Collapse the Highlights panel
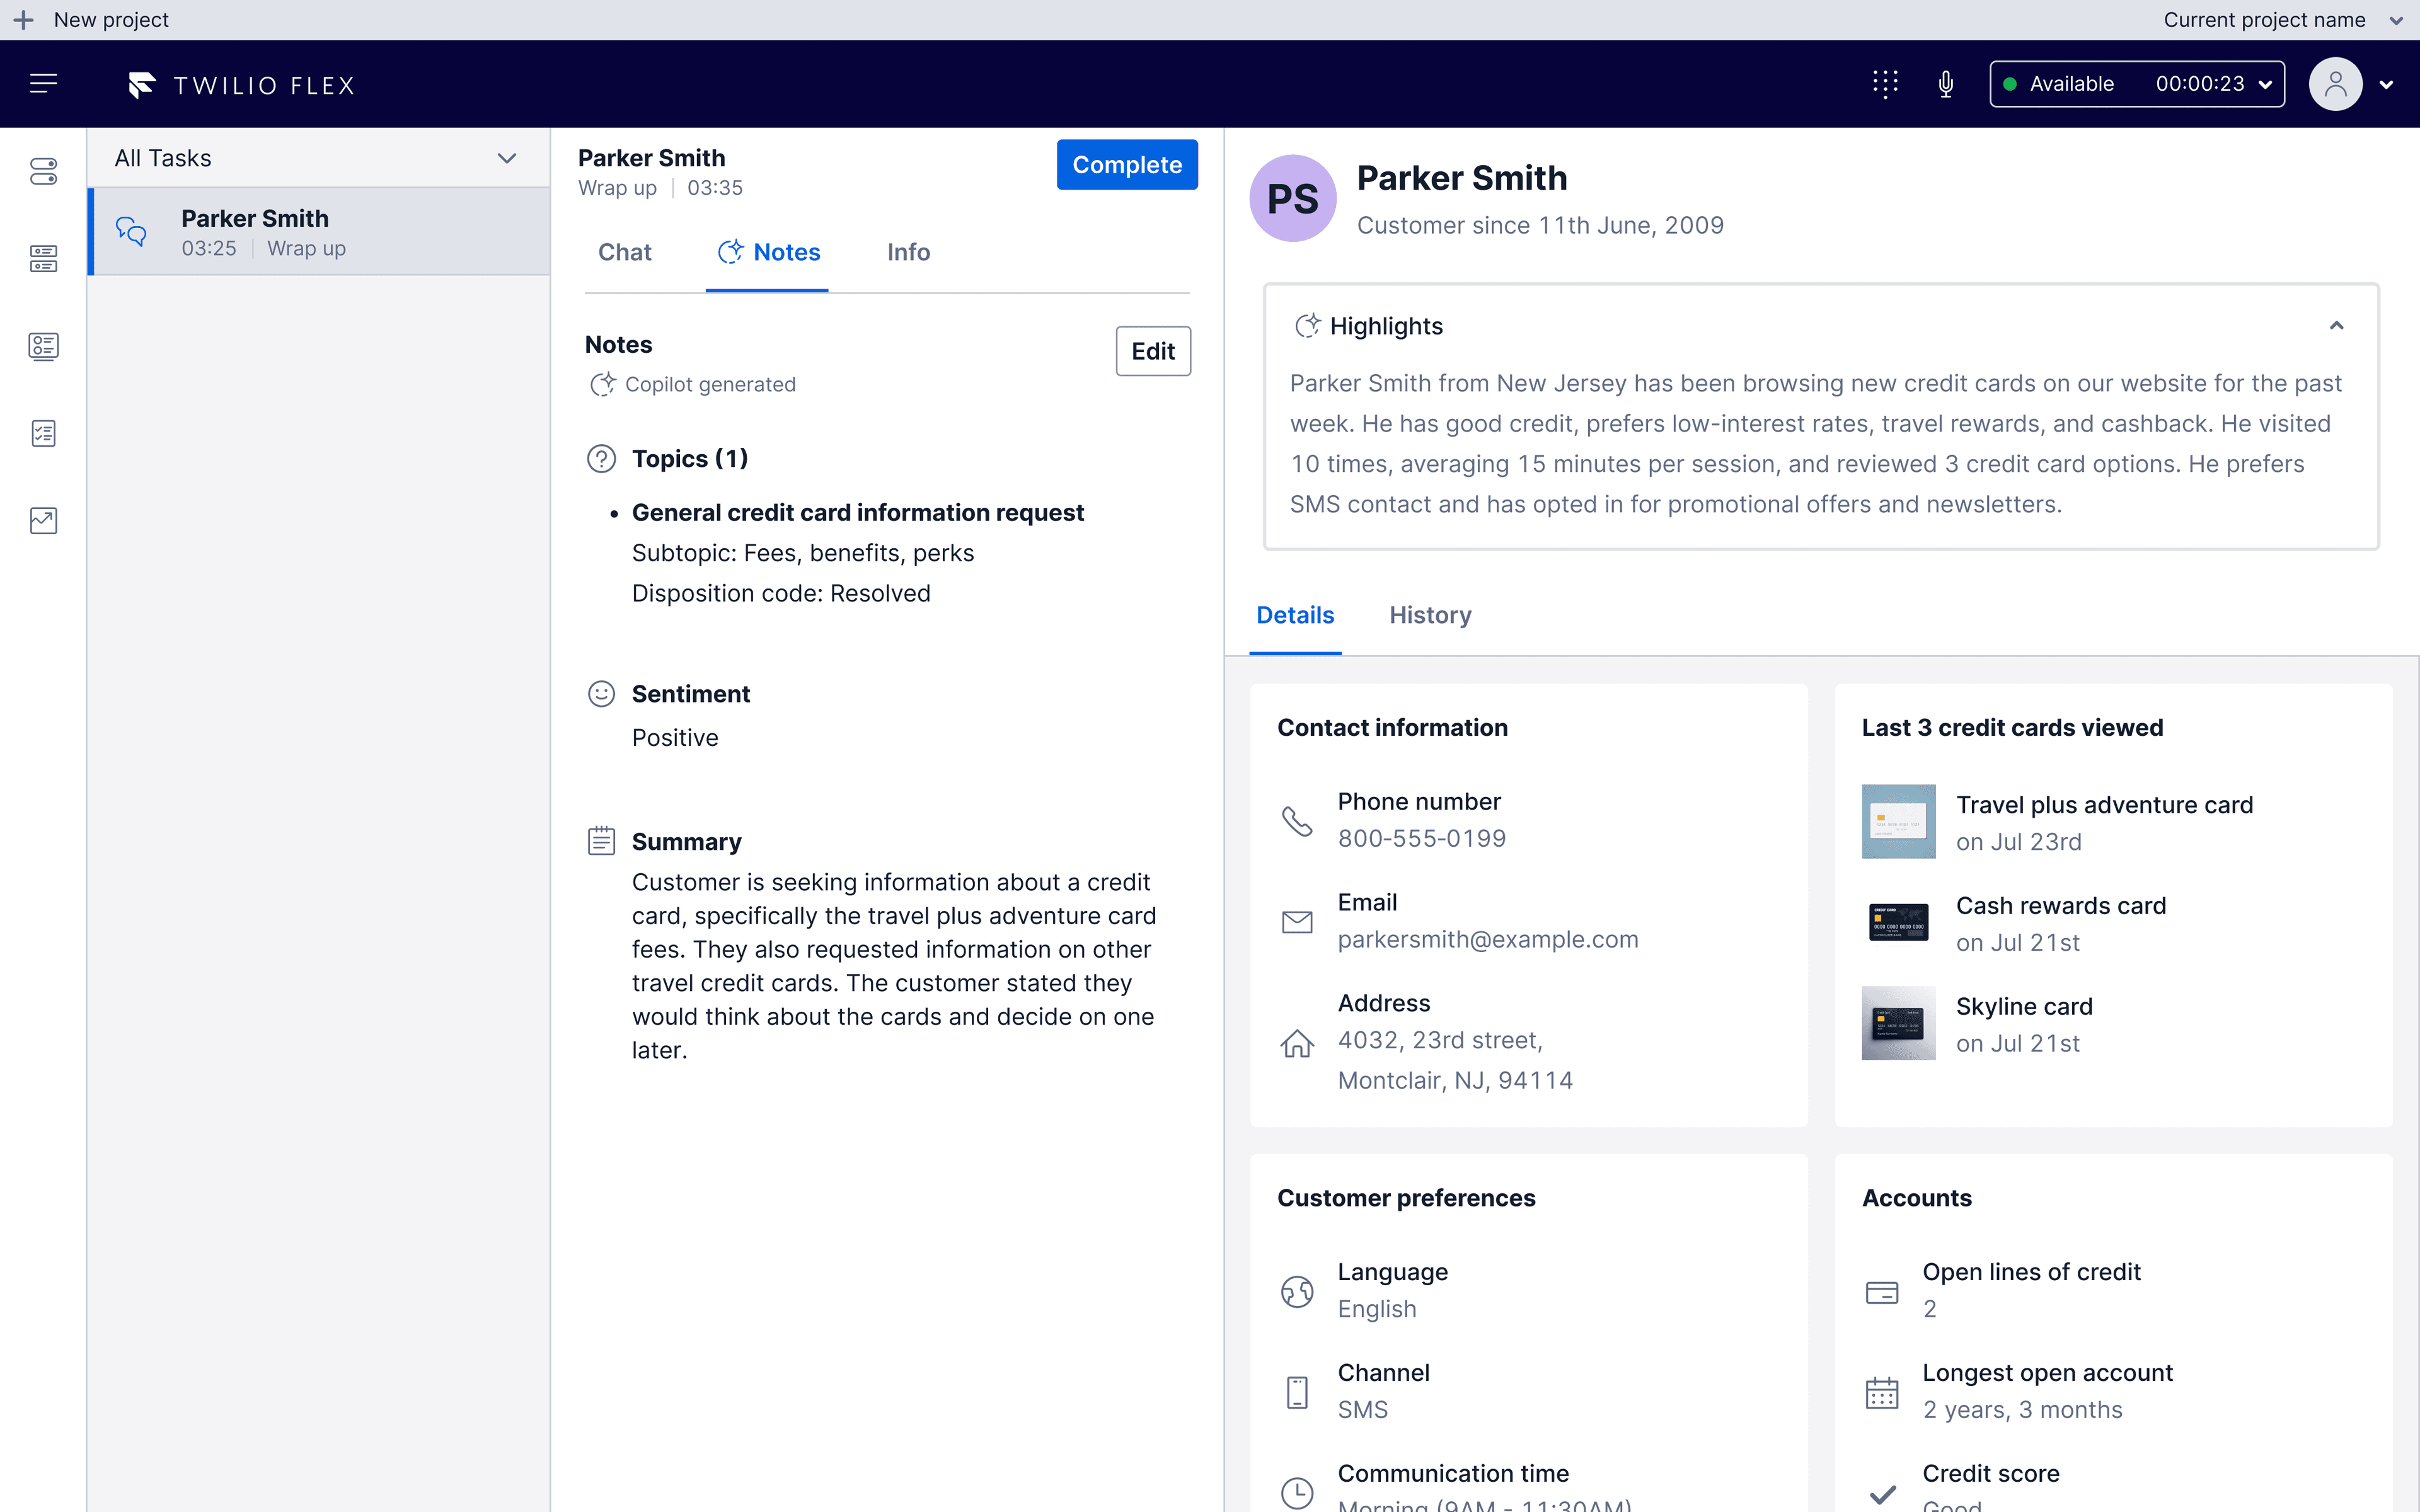This screenshot has height=1512, width=2420. click(2336, 326)
